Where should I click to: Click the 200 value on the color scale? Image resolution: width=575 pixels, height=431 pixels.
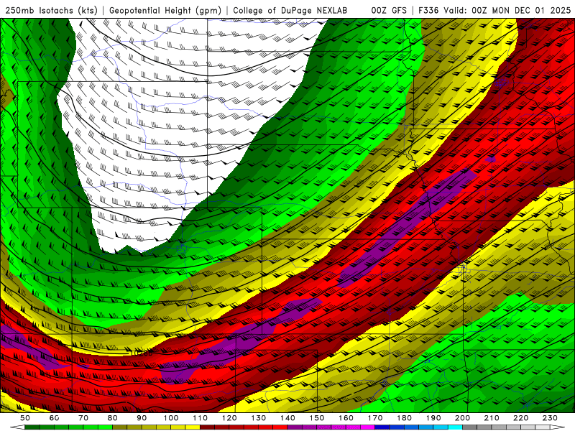(x=462, y=418)
